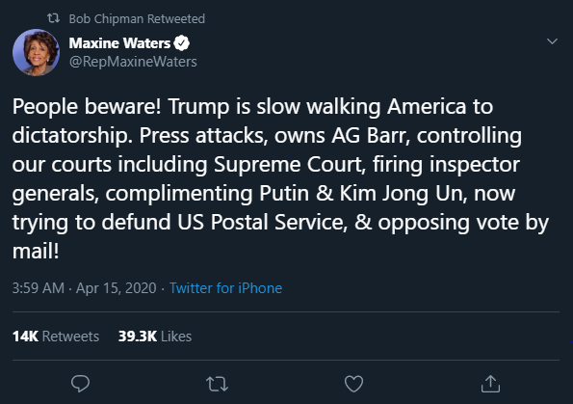573x404 pixels.
Task: Click the tweet body text
Action: pos(280,178)
